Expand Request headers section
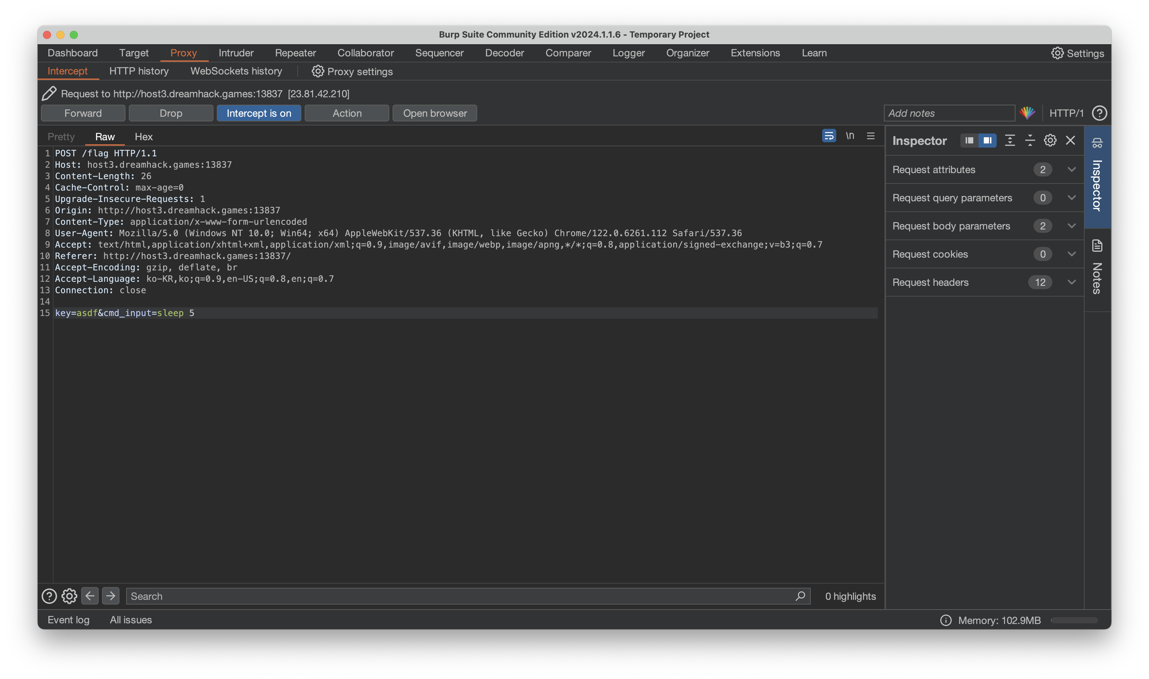The width and height of the screenshot is (1149, 679). pos(1071,282)
